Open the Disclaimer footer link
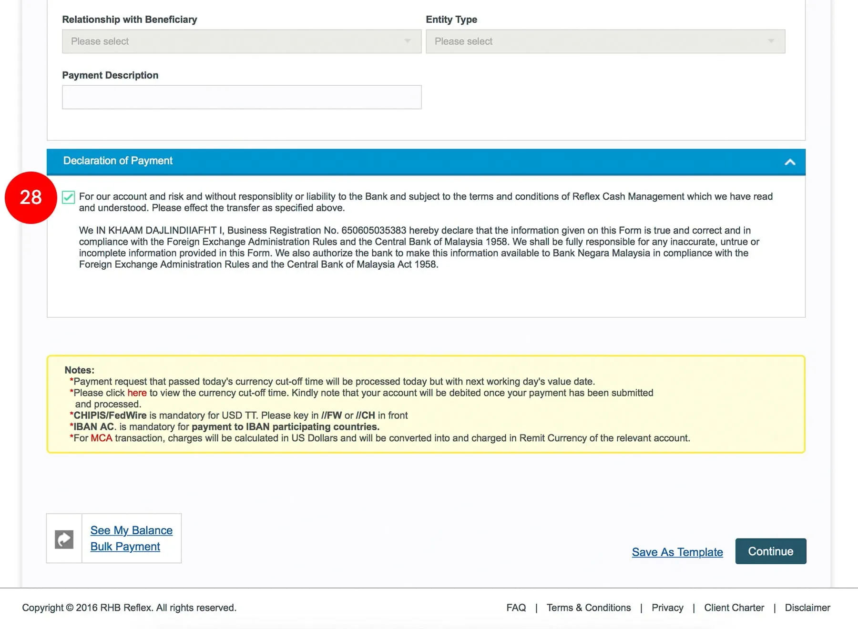This screenshot has height=629, width=858. [807, 608]
